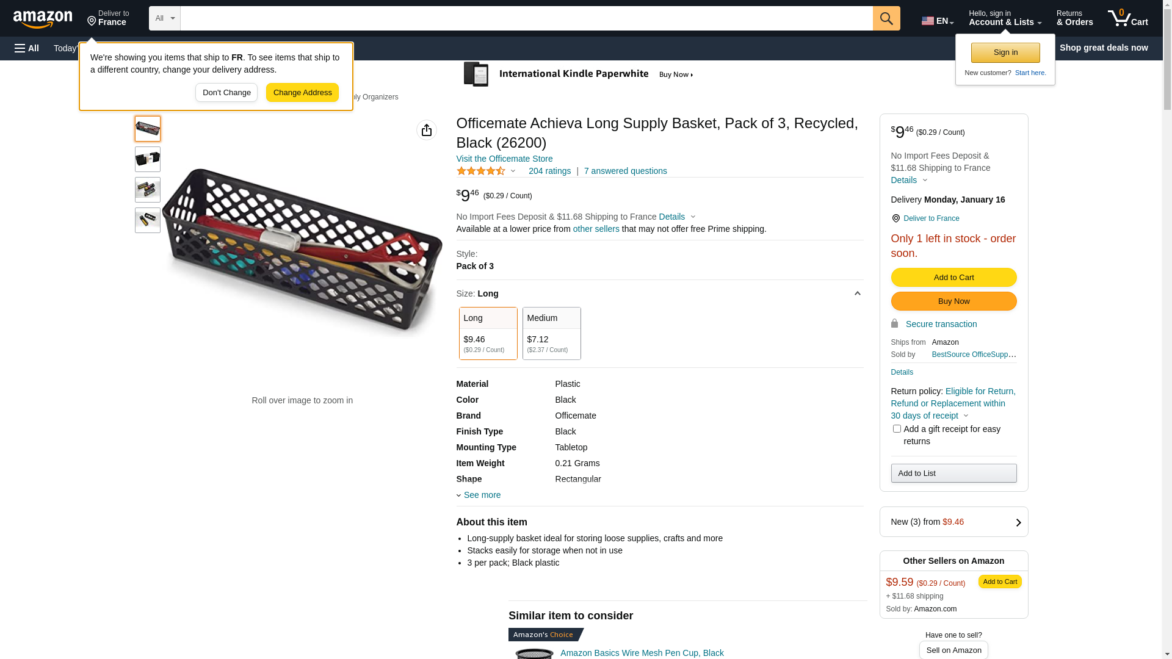Go to Returns & Orders
The height and width of the screenshot is (659, 1172).
(x=1074, y=18)
